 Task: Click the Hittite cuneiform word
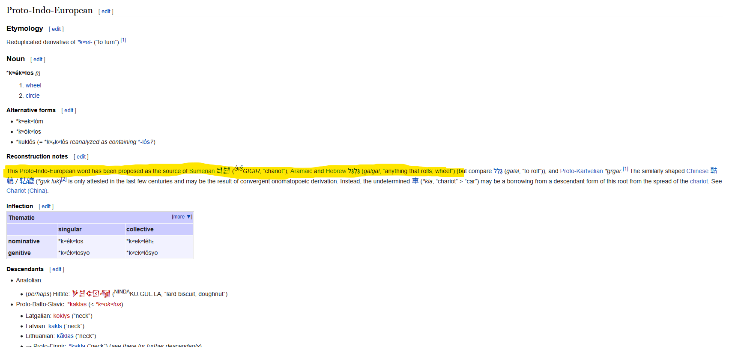click(91, 293)
